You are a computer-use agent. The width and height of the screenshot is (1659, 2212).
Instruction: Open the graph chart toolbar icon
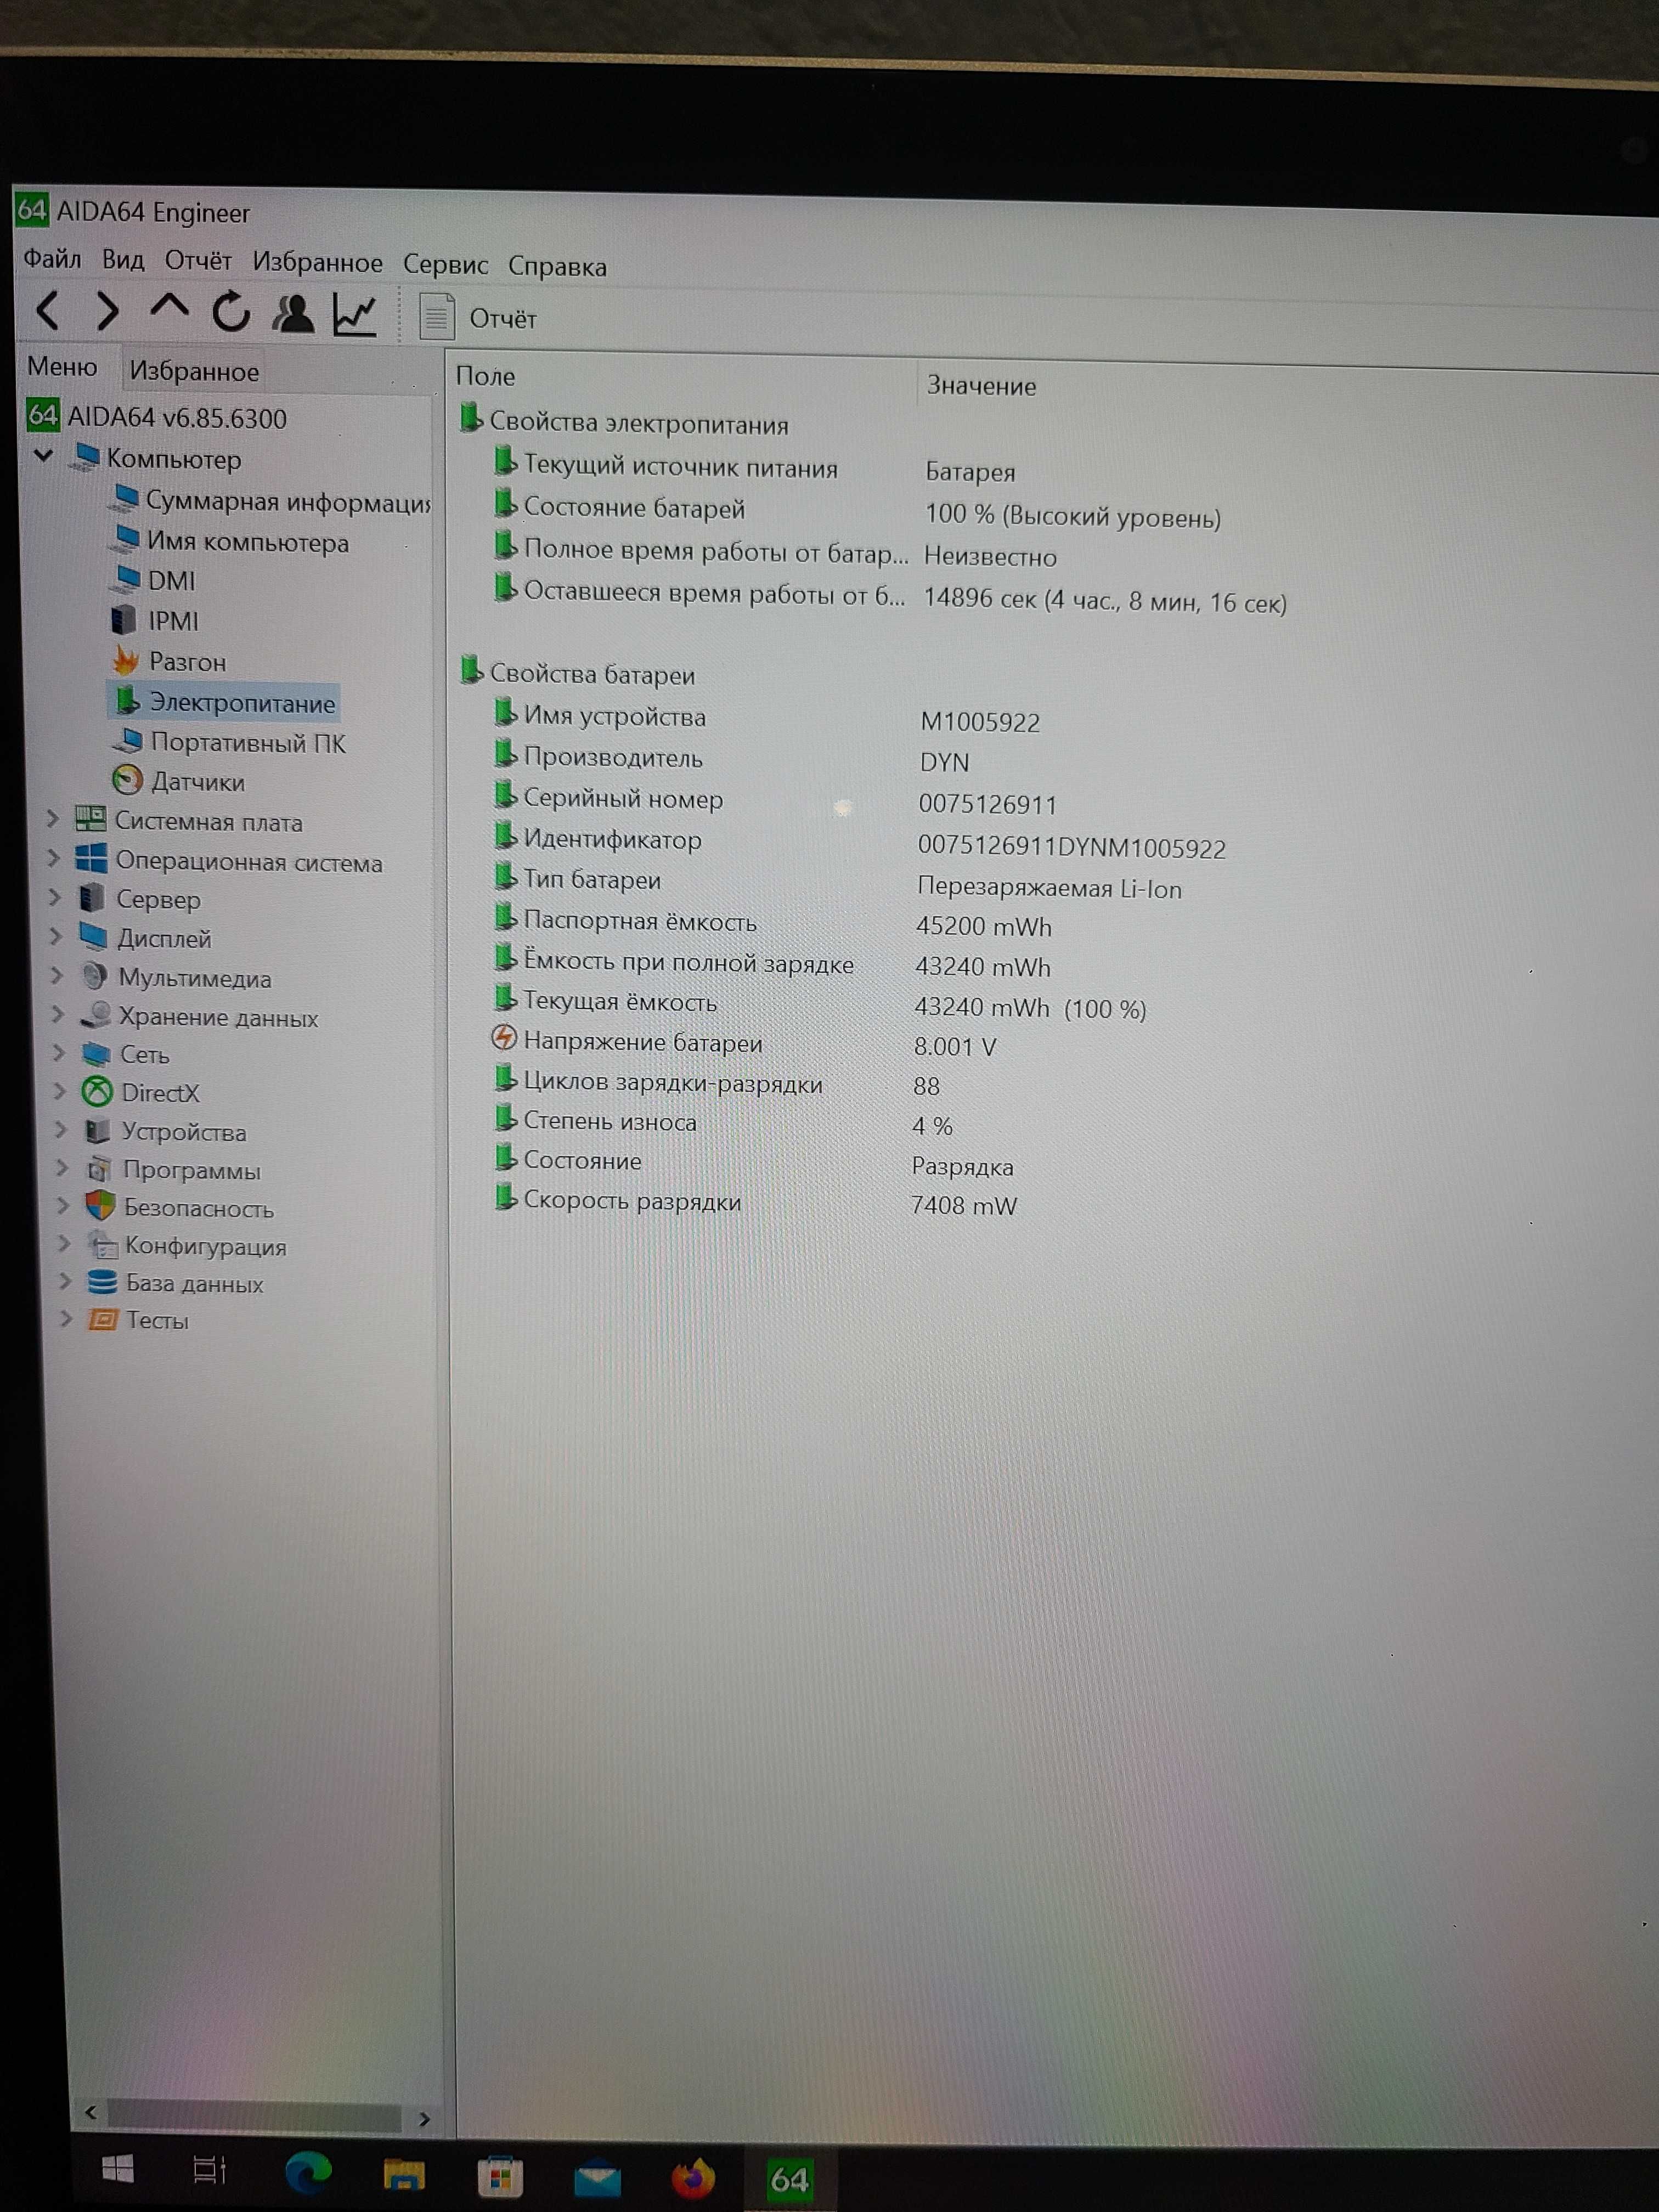[355, 315]
